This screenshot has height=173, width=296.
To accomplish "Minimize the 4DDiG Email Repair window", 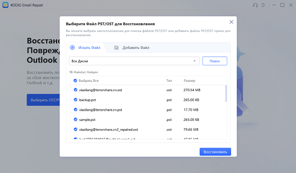I will tap(274, 5).
